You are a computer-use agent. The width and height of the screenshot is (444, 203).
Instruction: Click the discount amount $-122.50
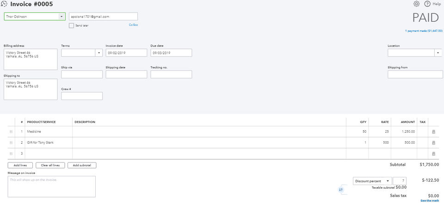click(431, 180)
